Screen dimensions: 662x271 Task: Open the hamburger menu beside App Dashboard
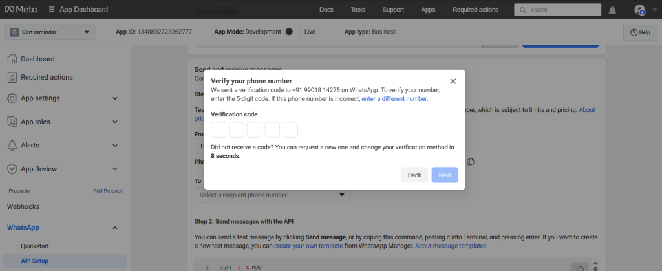(52, 10)
